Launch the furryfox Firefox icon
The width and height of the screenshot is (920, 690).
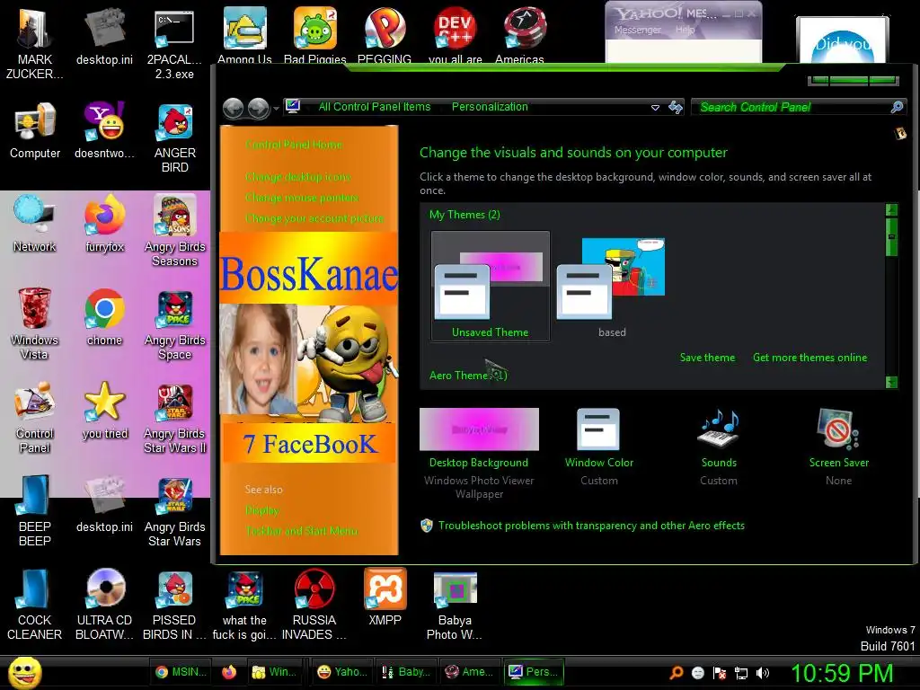point(104,216)
